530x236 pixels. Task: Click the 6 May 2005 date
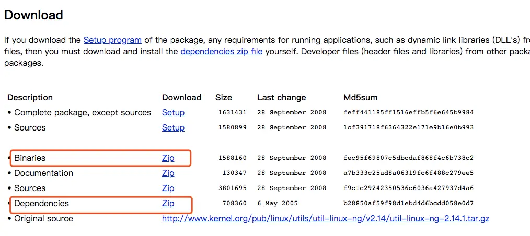point(277,203)
